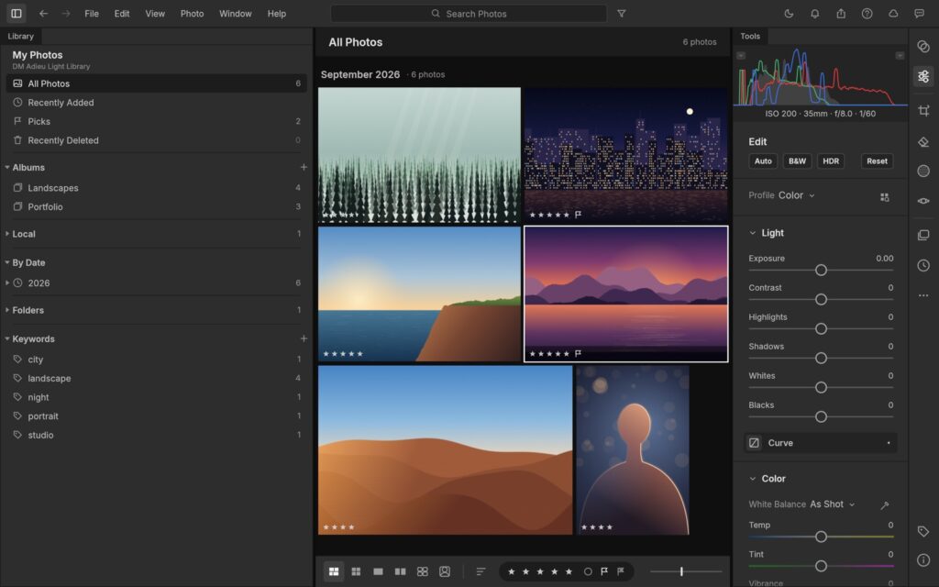Open White Balance As Shot dropdown
The image size is (939, 587).
tap(832, 504)
